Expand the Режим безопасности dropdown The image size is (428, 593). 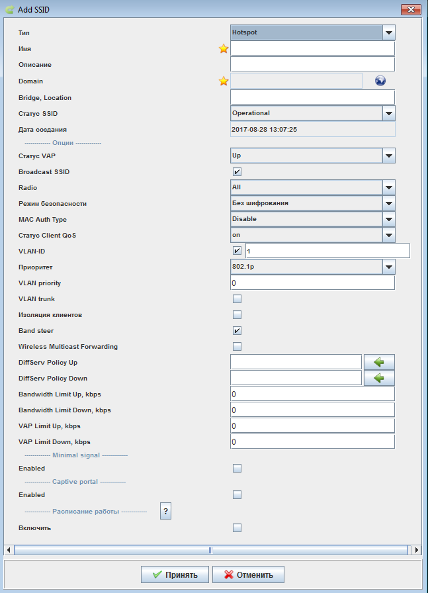click(388, 203)
